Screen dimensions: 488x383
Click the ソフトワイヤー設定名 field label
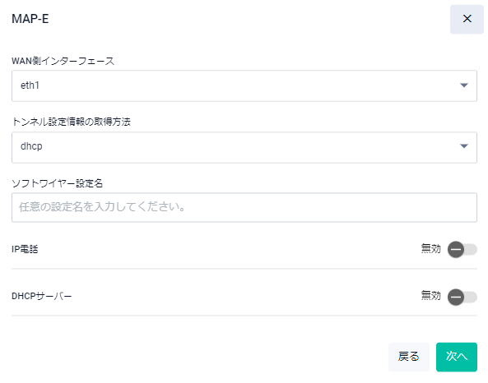tap(57, 183)
